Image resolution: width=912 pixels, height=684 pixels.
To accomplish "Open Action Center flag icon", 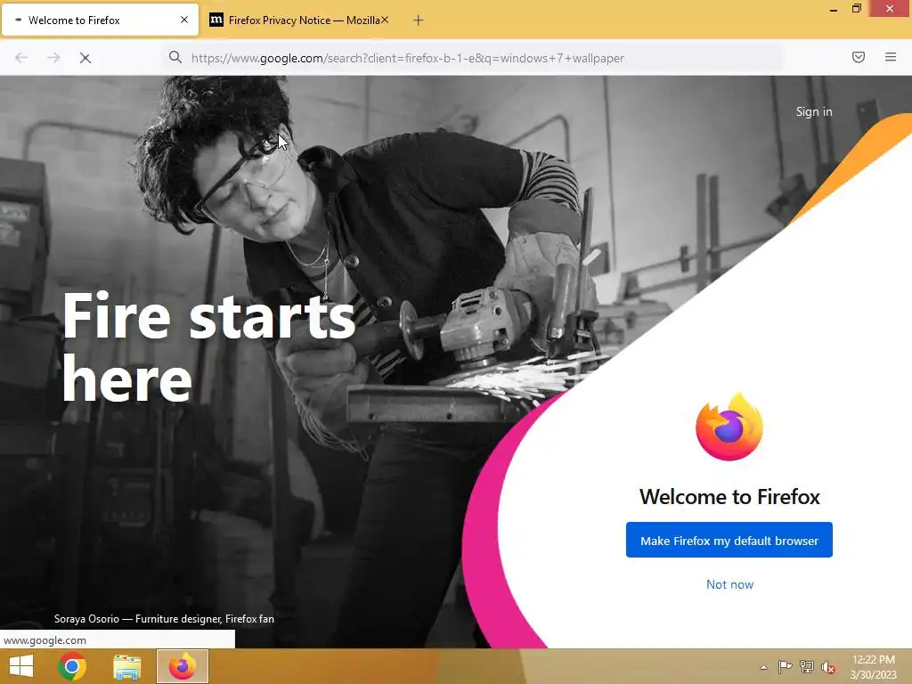I will 785,666.
